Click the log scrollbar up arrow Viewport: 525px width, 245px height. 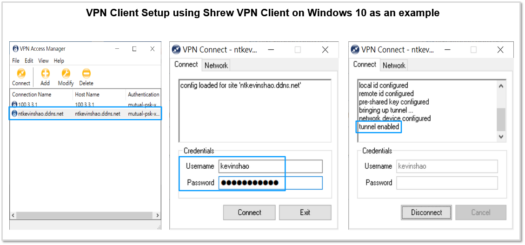point(501,86)
